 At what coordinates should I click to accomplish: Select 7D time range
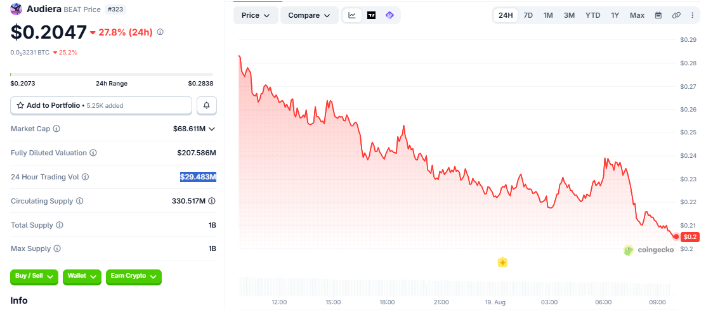click(528, 15)
